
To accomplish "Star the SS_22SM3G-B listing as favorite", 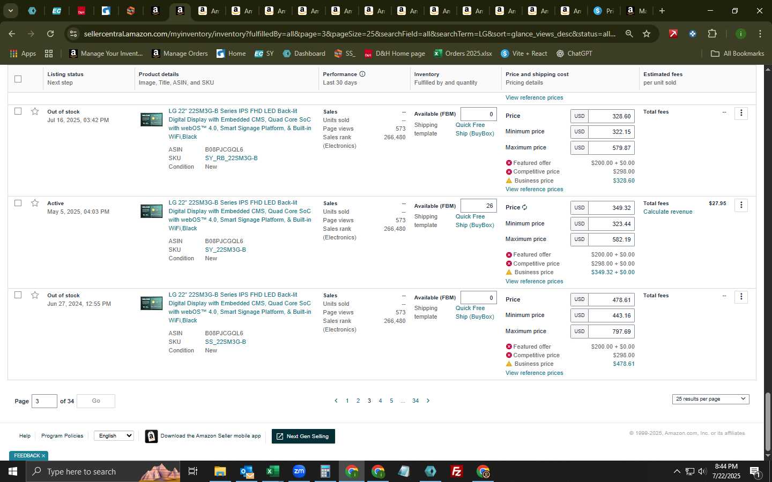I will (35, 295).
